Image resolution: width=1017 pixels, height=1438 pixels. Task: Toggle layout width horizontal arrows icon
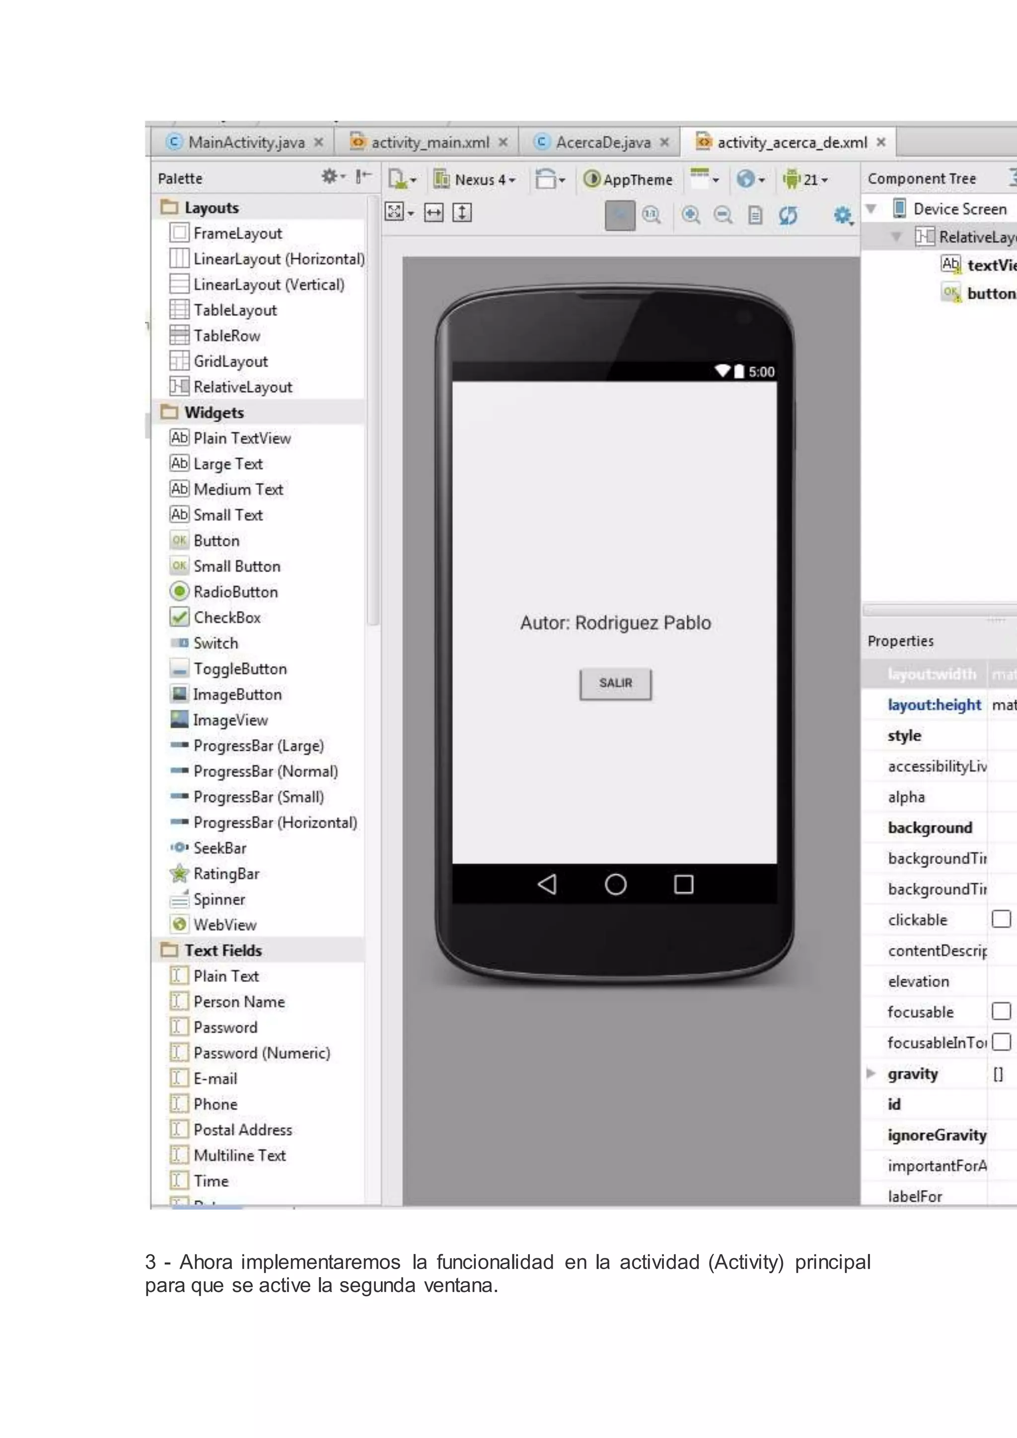click(x=434, y=213)
